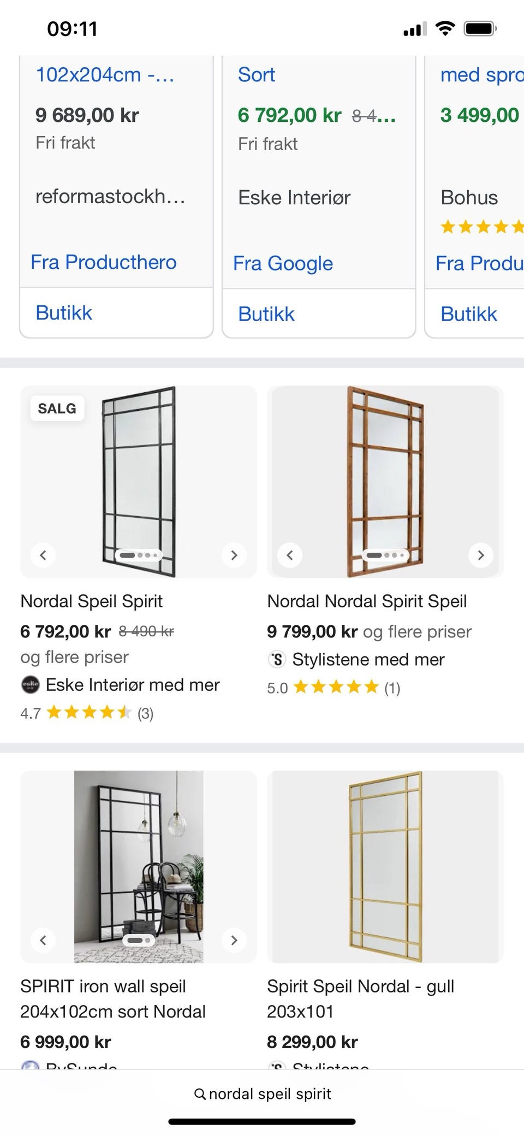The image size is (524, 1135).
Task: Click previous arrow on SPIRIT iron wall speil image
Action: click(43, 940)
